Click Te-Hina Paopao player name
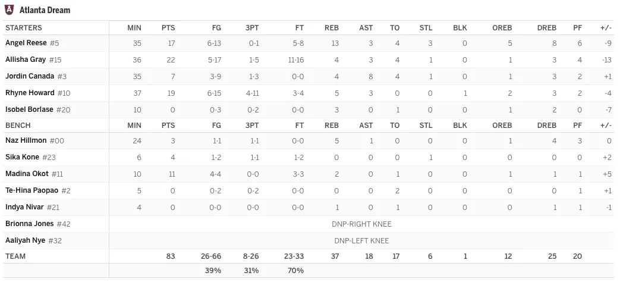This screenshot has height=282, width=620. [x=32, y=190]
